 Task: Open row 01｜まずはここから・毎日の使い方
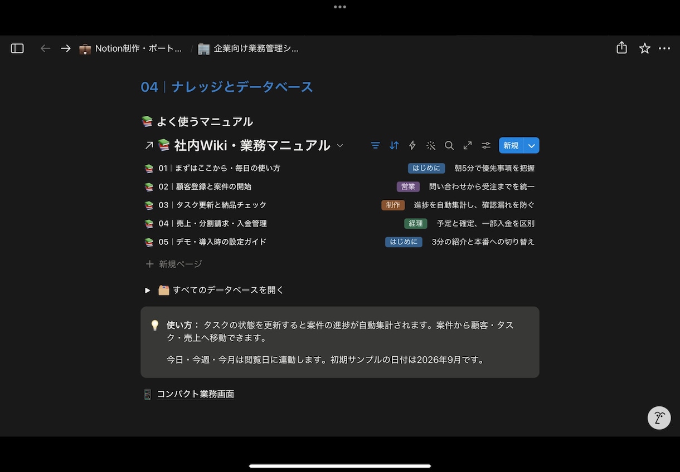tap(339, 168)
